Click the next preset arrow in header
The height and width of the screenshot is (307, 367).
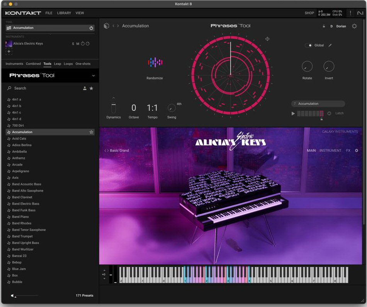tap(118, 26)
